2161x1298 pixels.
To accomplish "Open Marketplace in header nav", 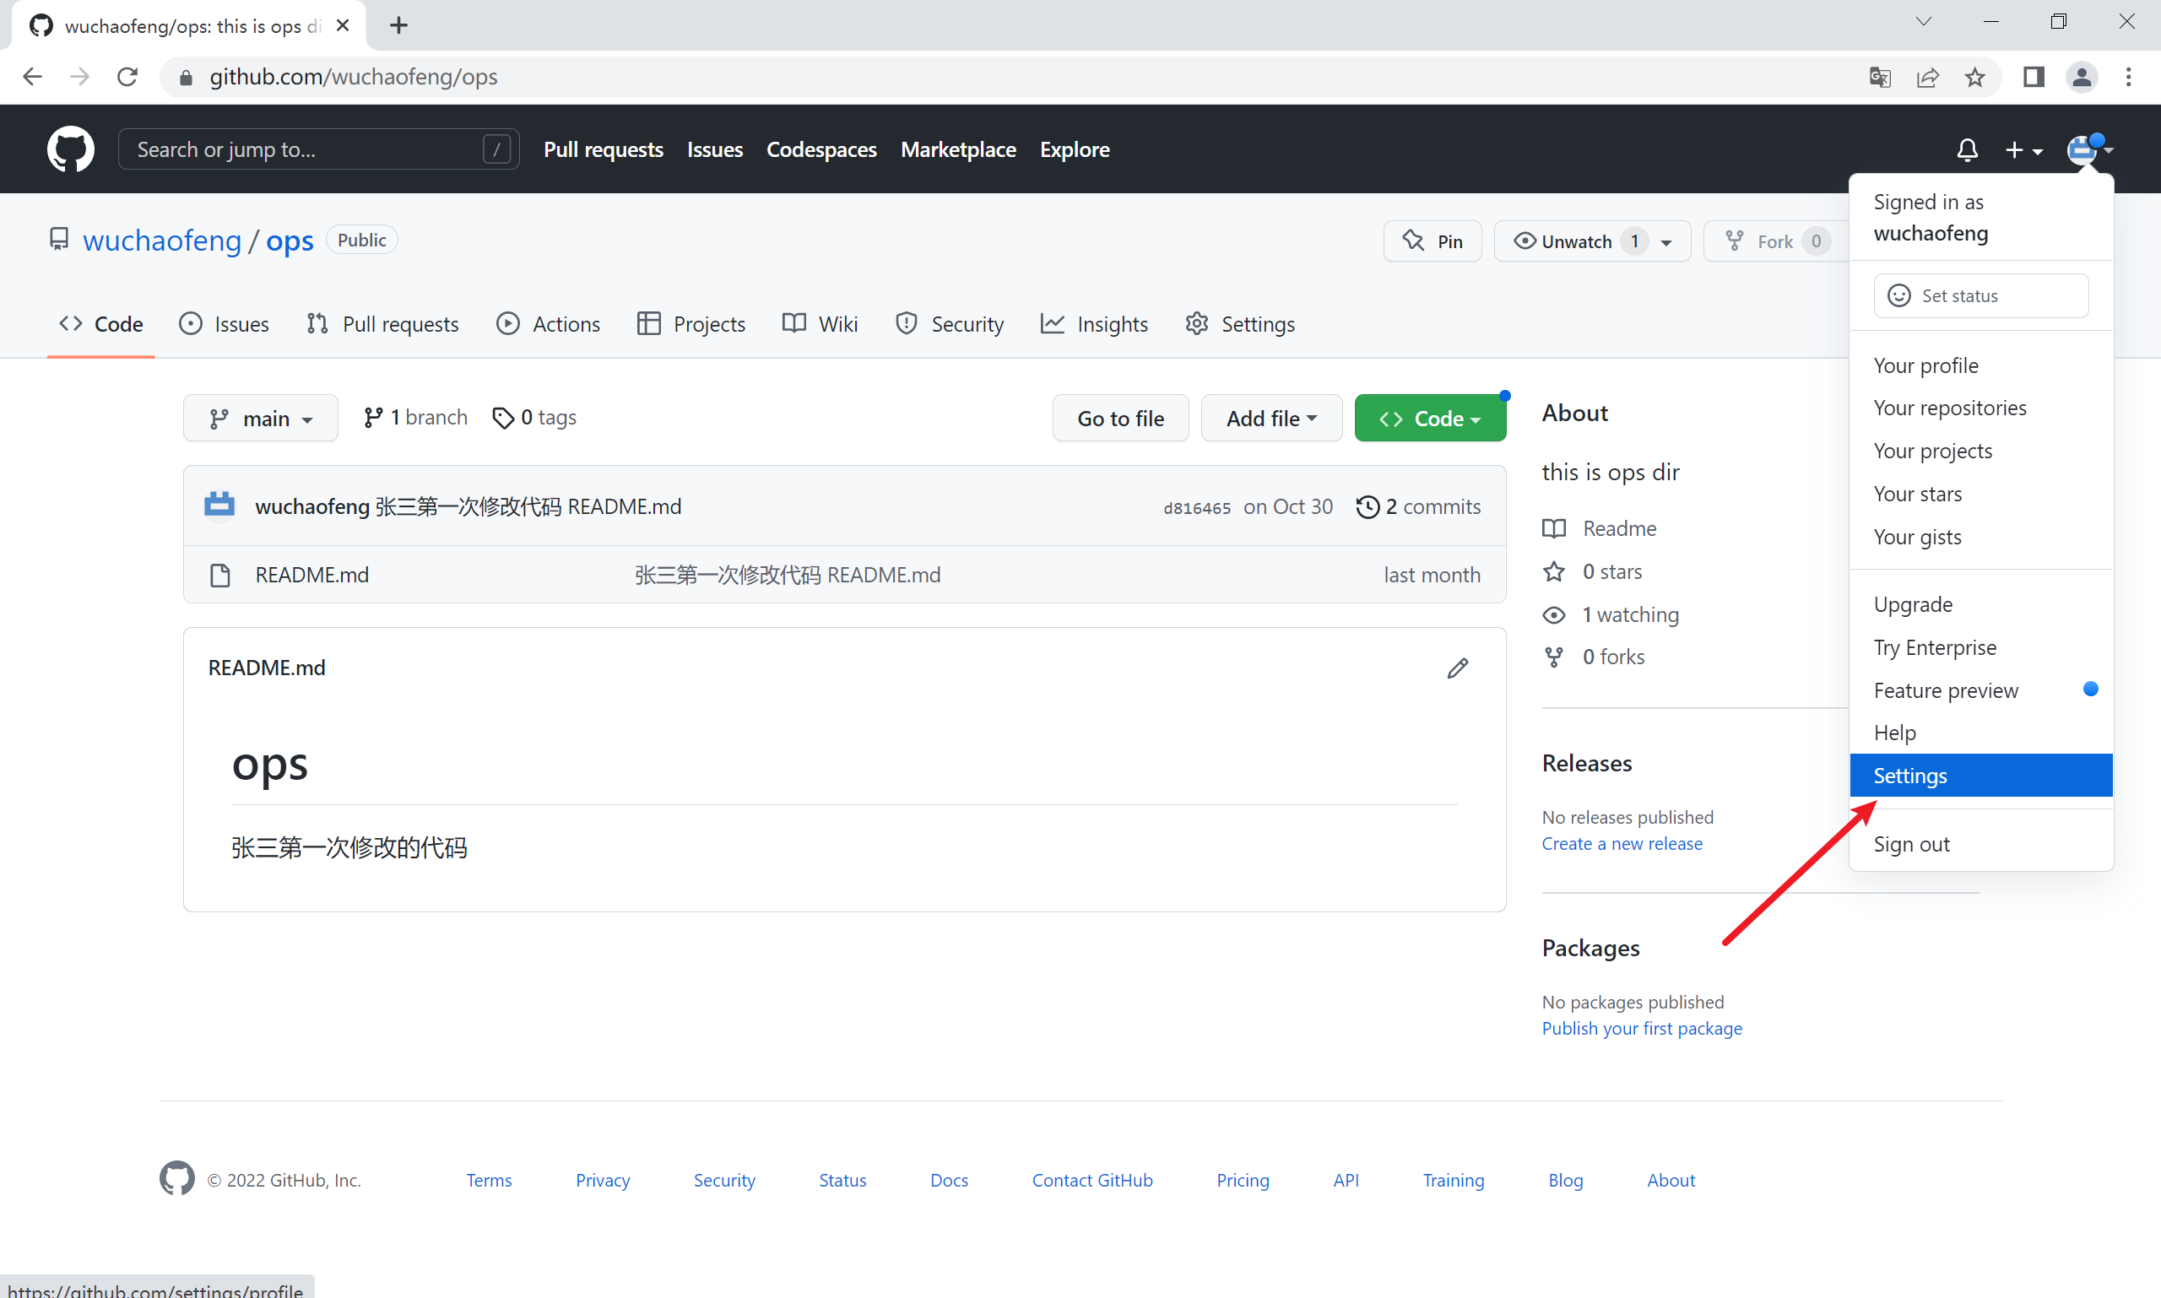I will point(958,149).
